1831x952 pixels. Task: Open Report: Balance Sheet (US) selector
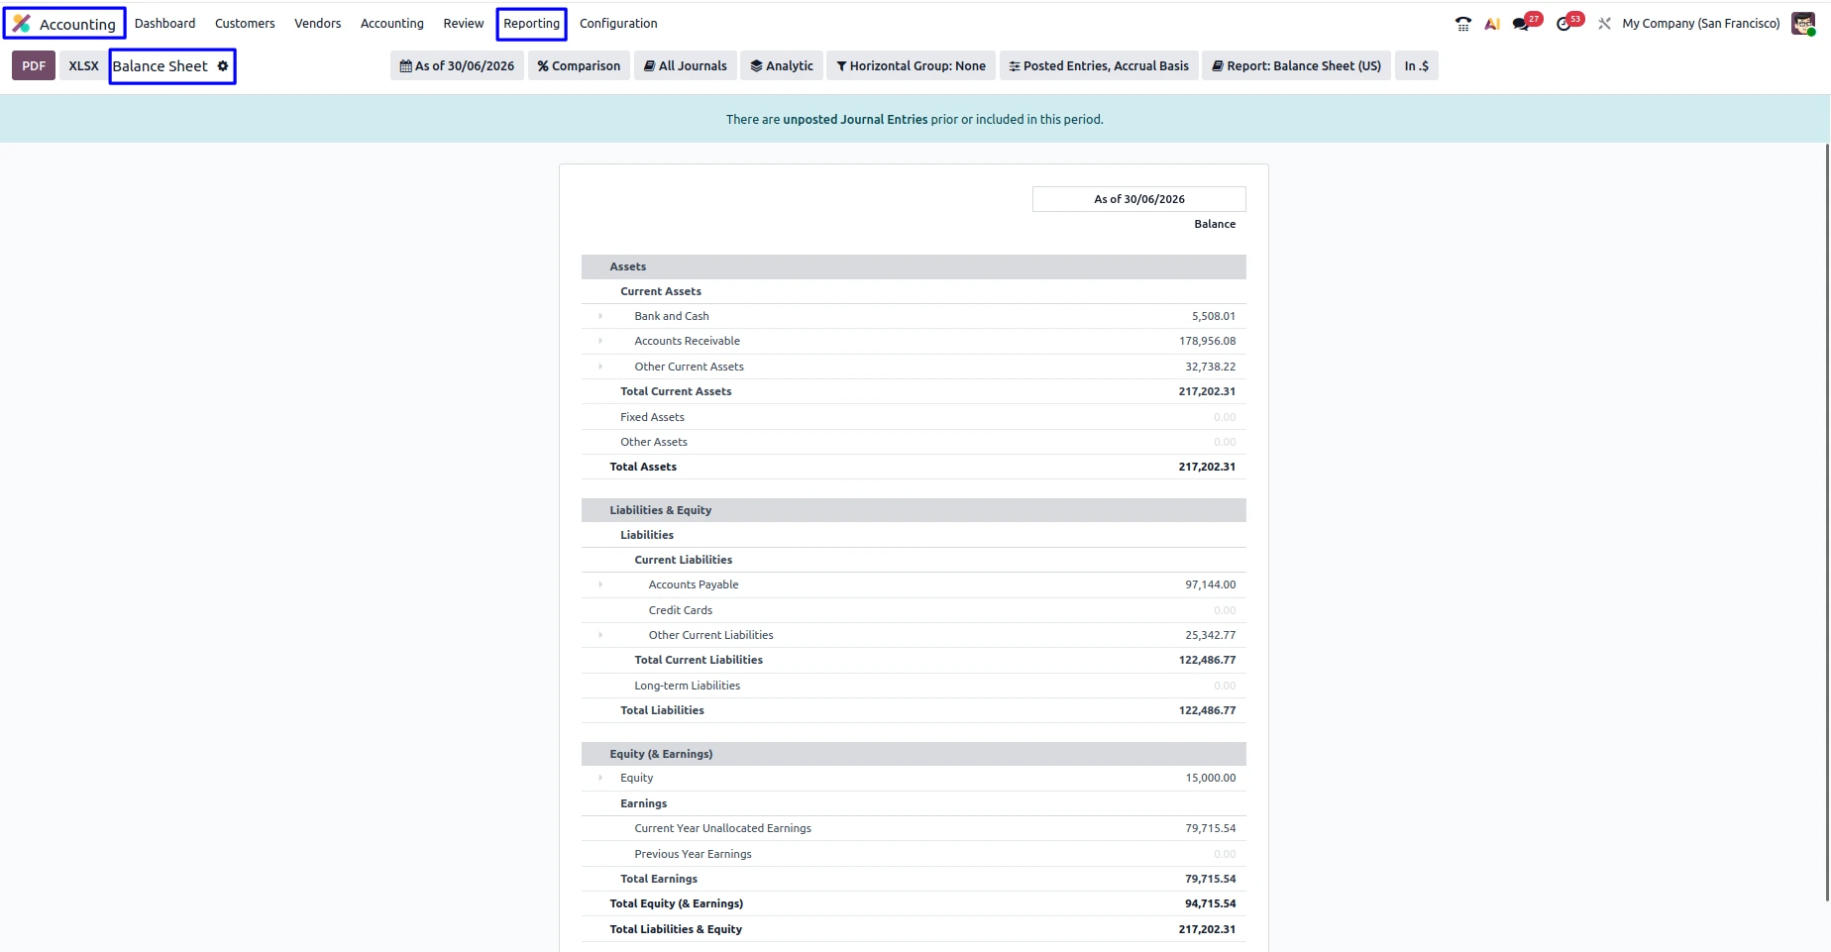[x=1296, y=66]
